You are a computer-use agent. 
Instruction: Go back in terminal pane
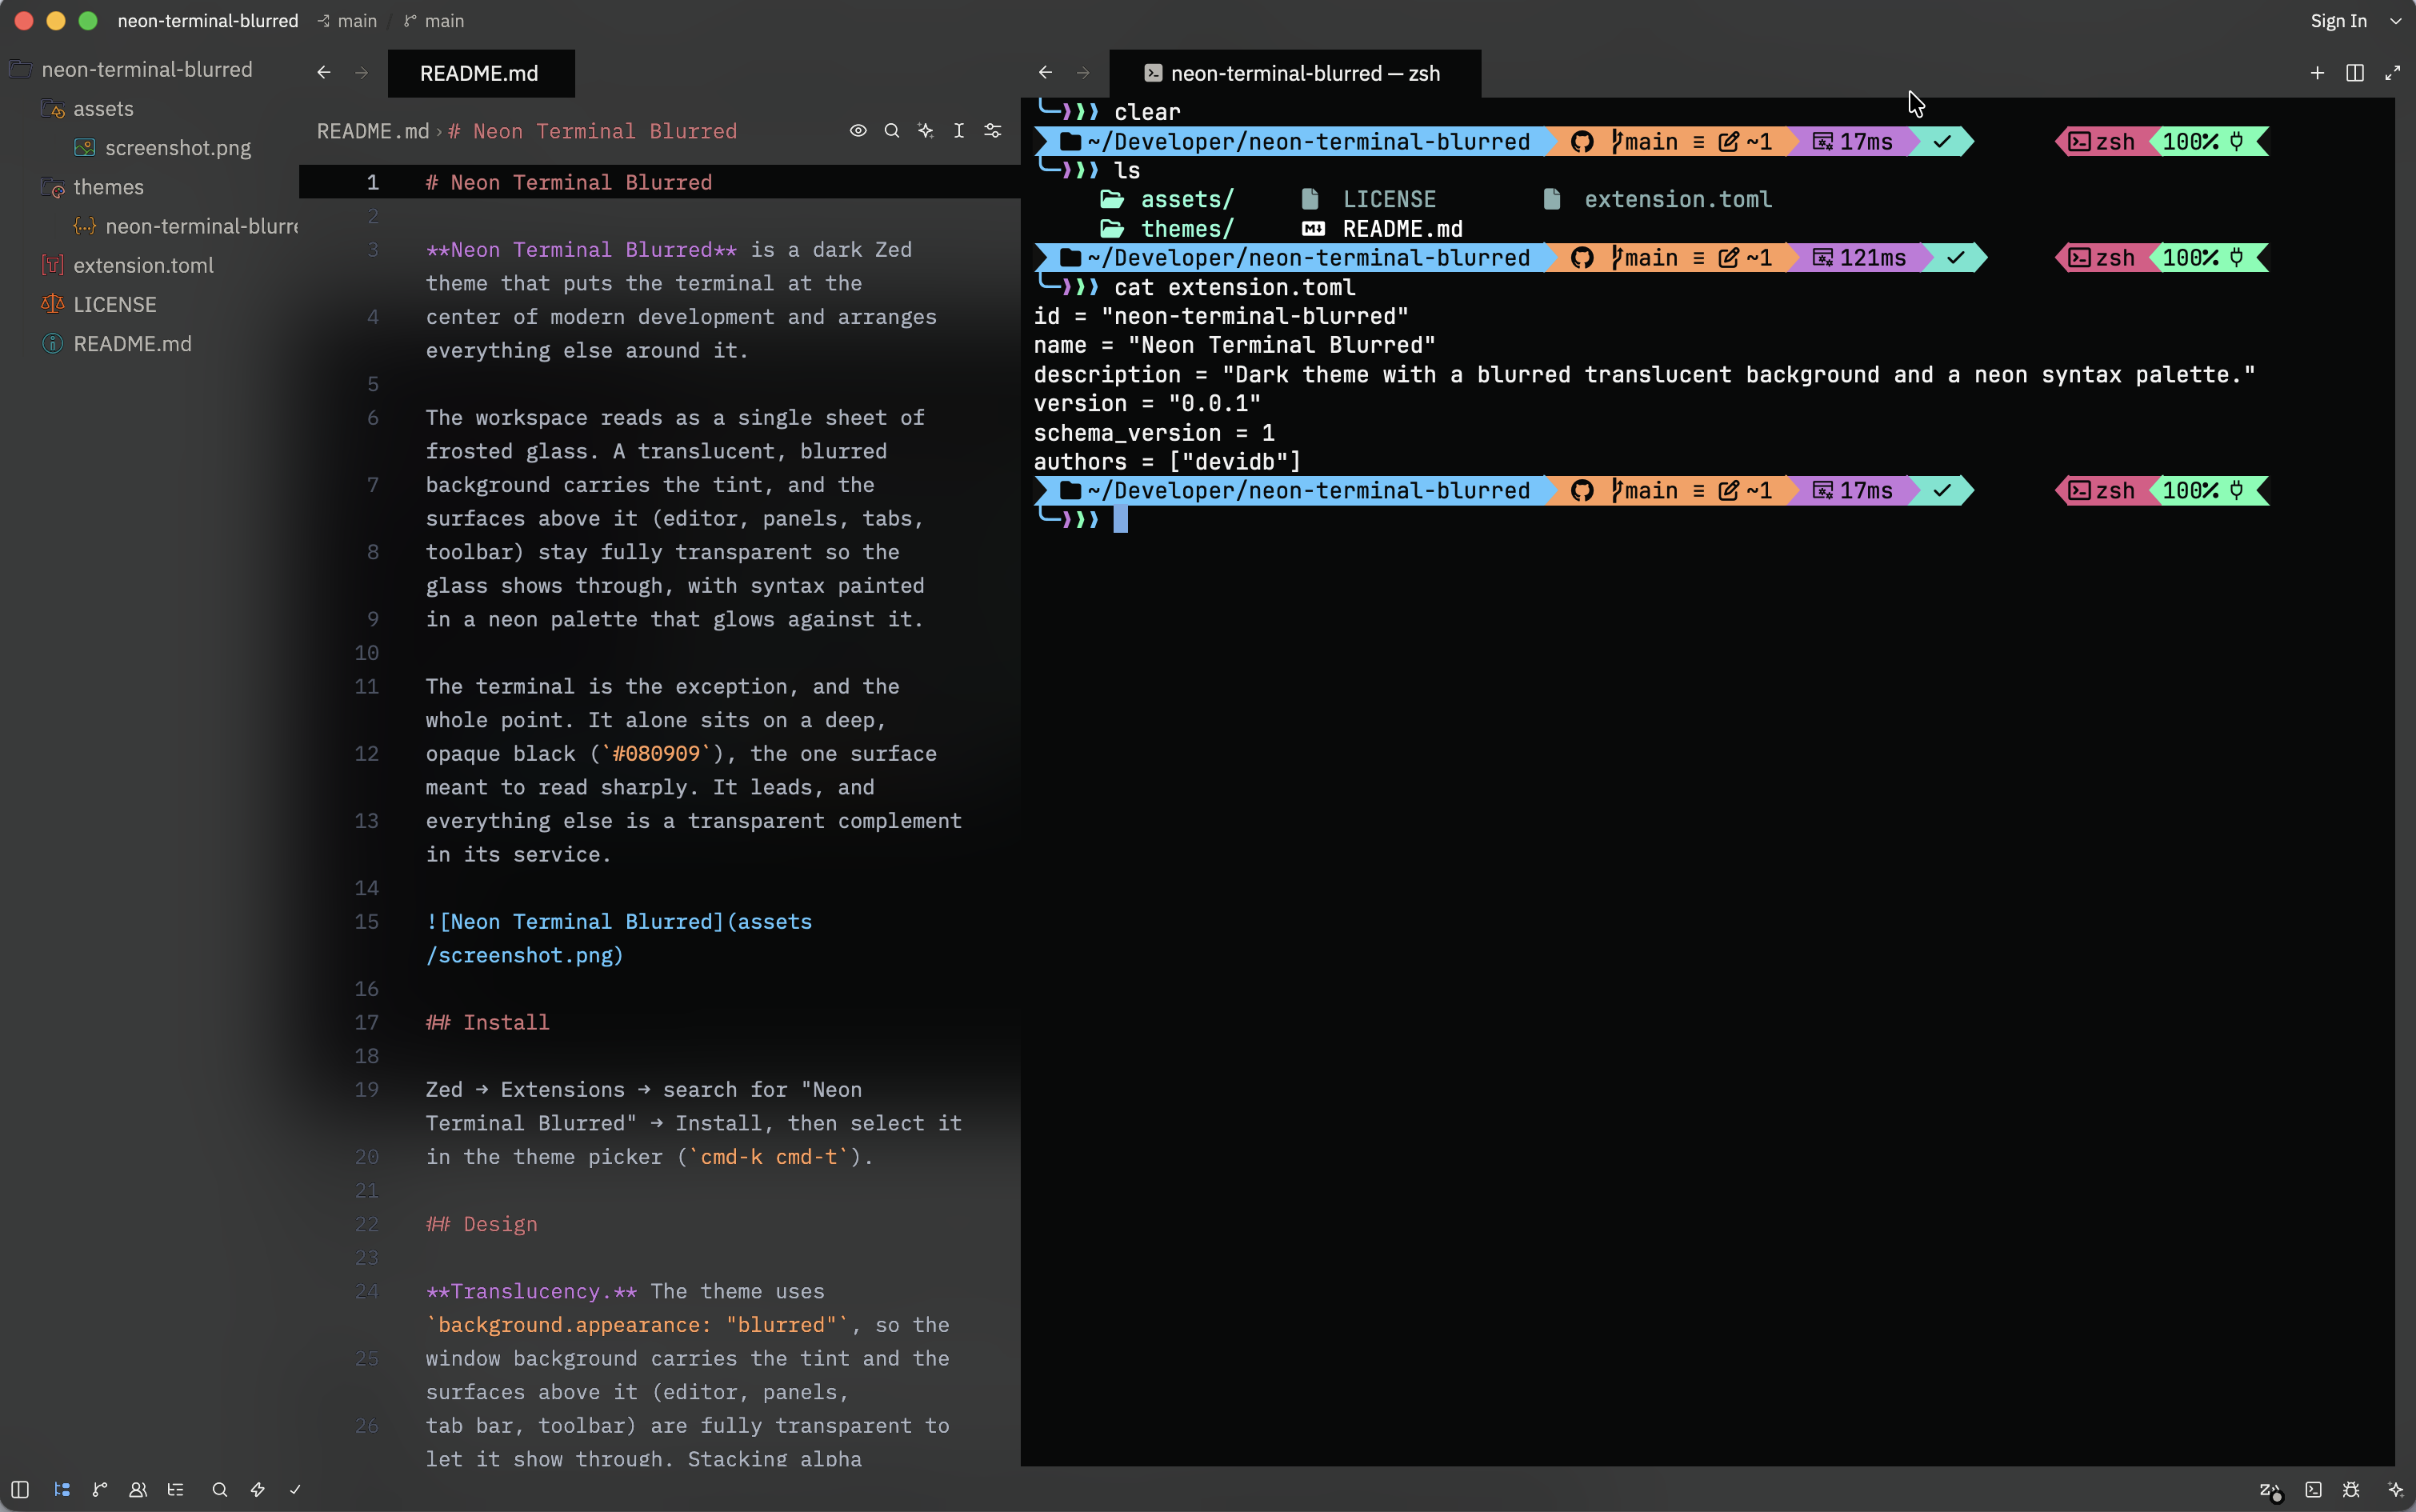(1045, 72)
